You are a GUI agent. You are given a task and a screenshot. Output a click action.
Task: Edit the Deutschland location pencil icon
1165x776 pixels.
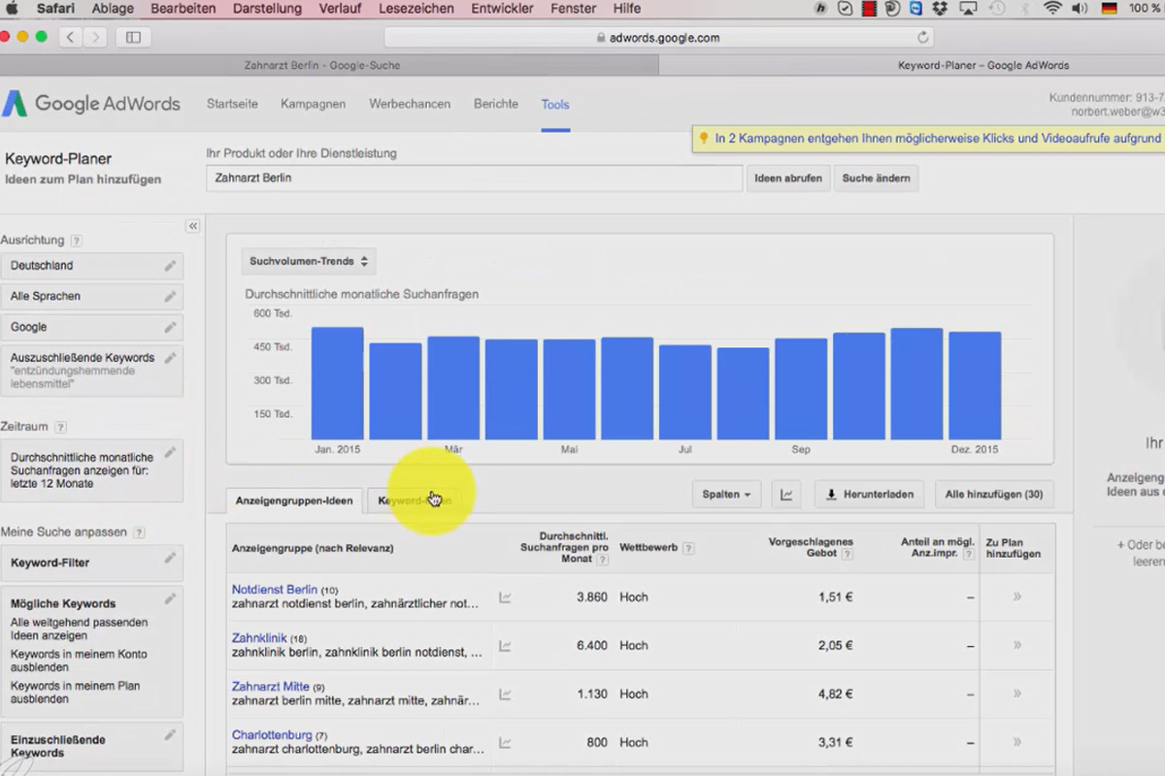[171, 265]
